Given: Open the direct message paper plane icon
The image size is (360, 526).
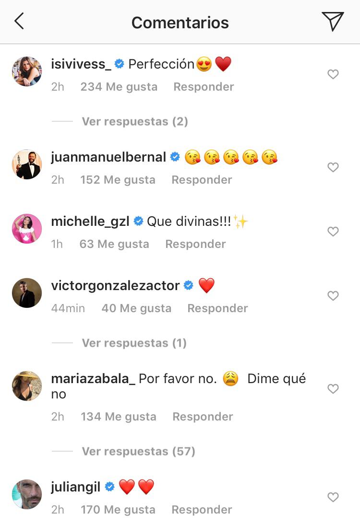Looking at the screenshot, I should point(333,22).
